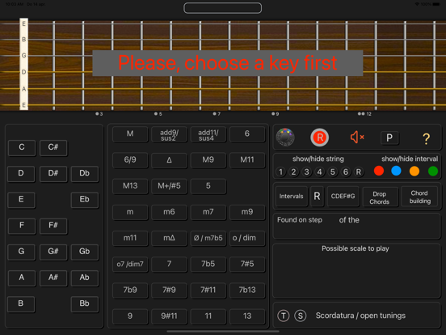Viewport: 446px width, 335px height.
Task: Switch to CDEF#G note names mode
Action: (x=343, y=197)
